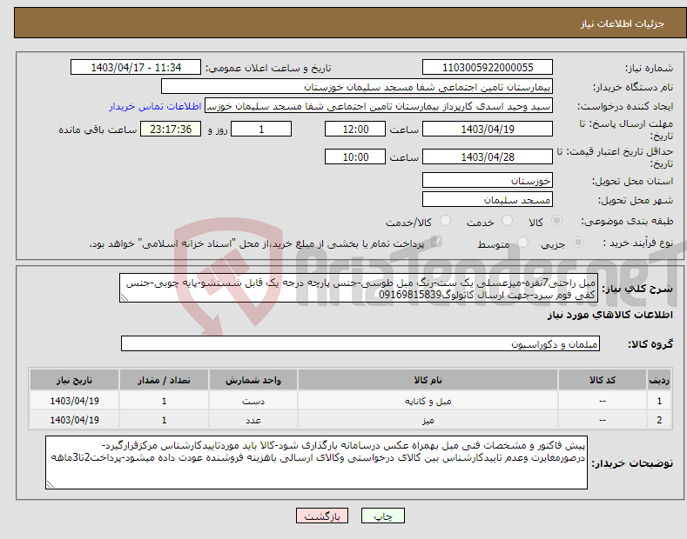Click the resize handle of description textarea
Viewport: 687px width, 539px height.
(125, 297)
